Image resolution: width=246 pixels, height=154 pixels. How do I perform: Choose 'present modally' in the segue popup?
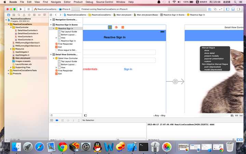point(211,56)
